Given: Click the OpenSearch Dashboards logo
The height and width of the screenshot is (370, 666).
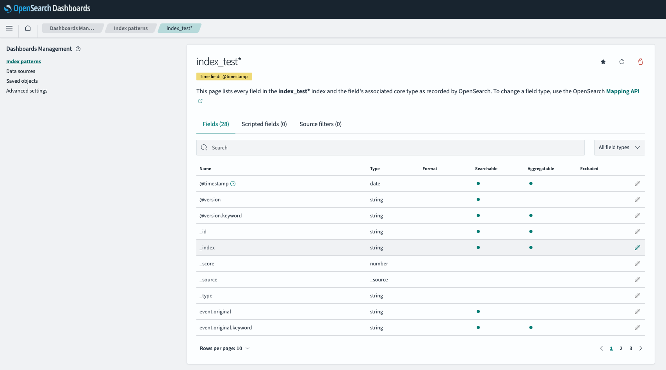Looking at the screenshot, I should click(47, 9).
